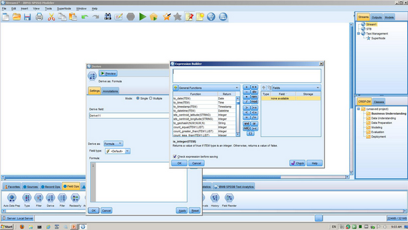Select the Single mode radio button
The height and width of the screenshot is (230, 408).
(x=138, y=99)
